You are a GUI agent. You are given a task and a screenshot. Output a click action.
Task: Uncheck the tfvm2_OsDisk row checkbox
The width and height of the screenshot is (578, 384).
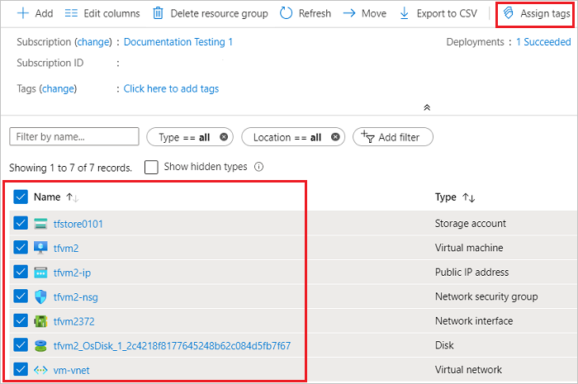[21, 345]
